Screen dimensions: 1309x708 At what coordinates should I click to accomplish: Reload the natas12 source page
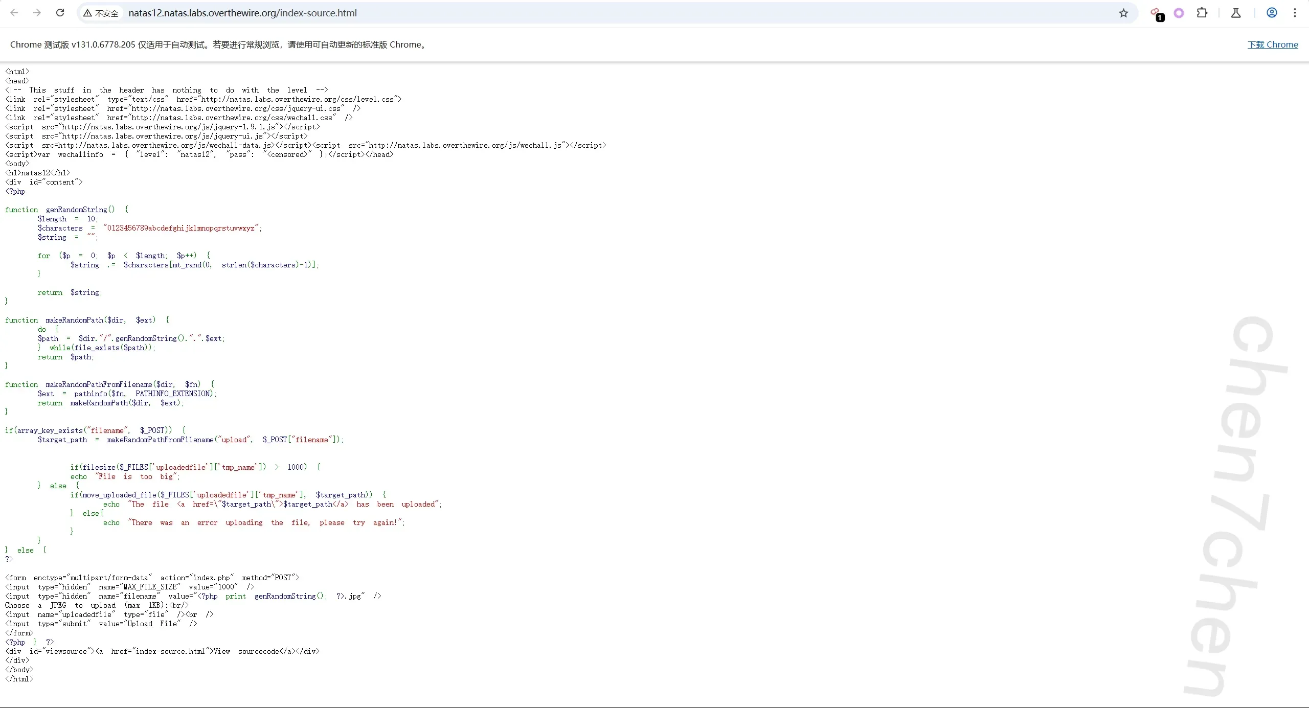point(60,13)
